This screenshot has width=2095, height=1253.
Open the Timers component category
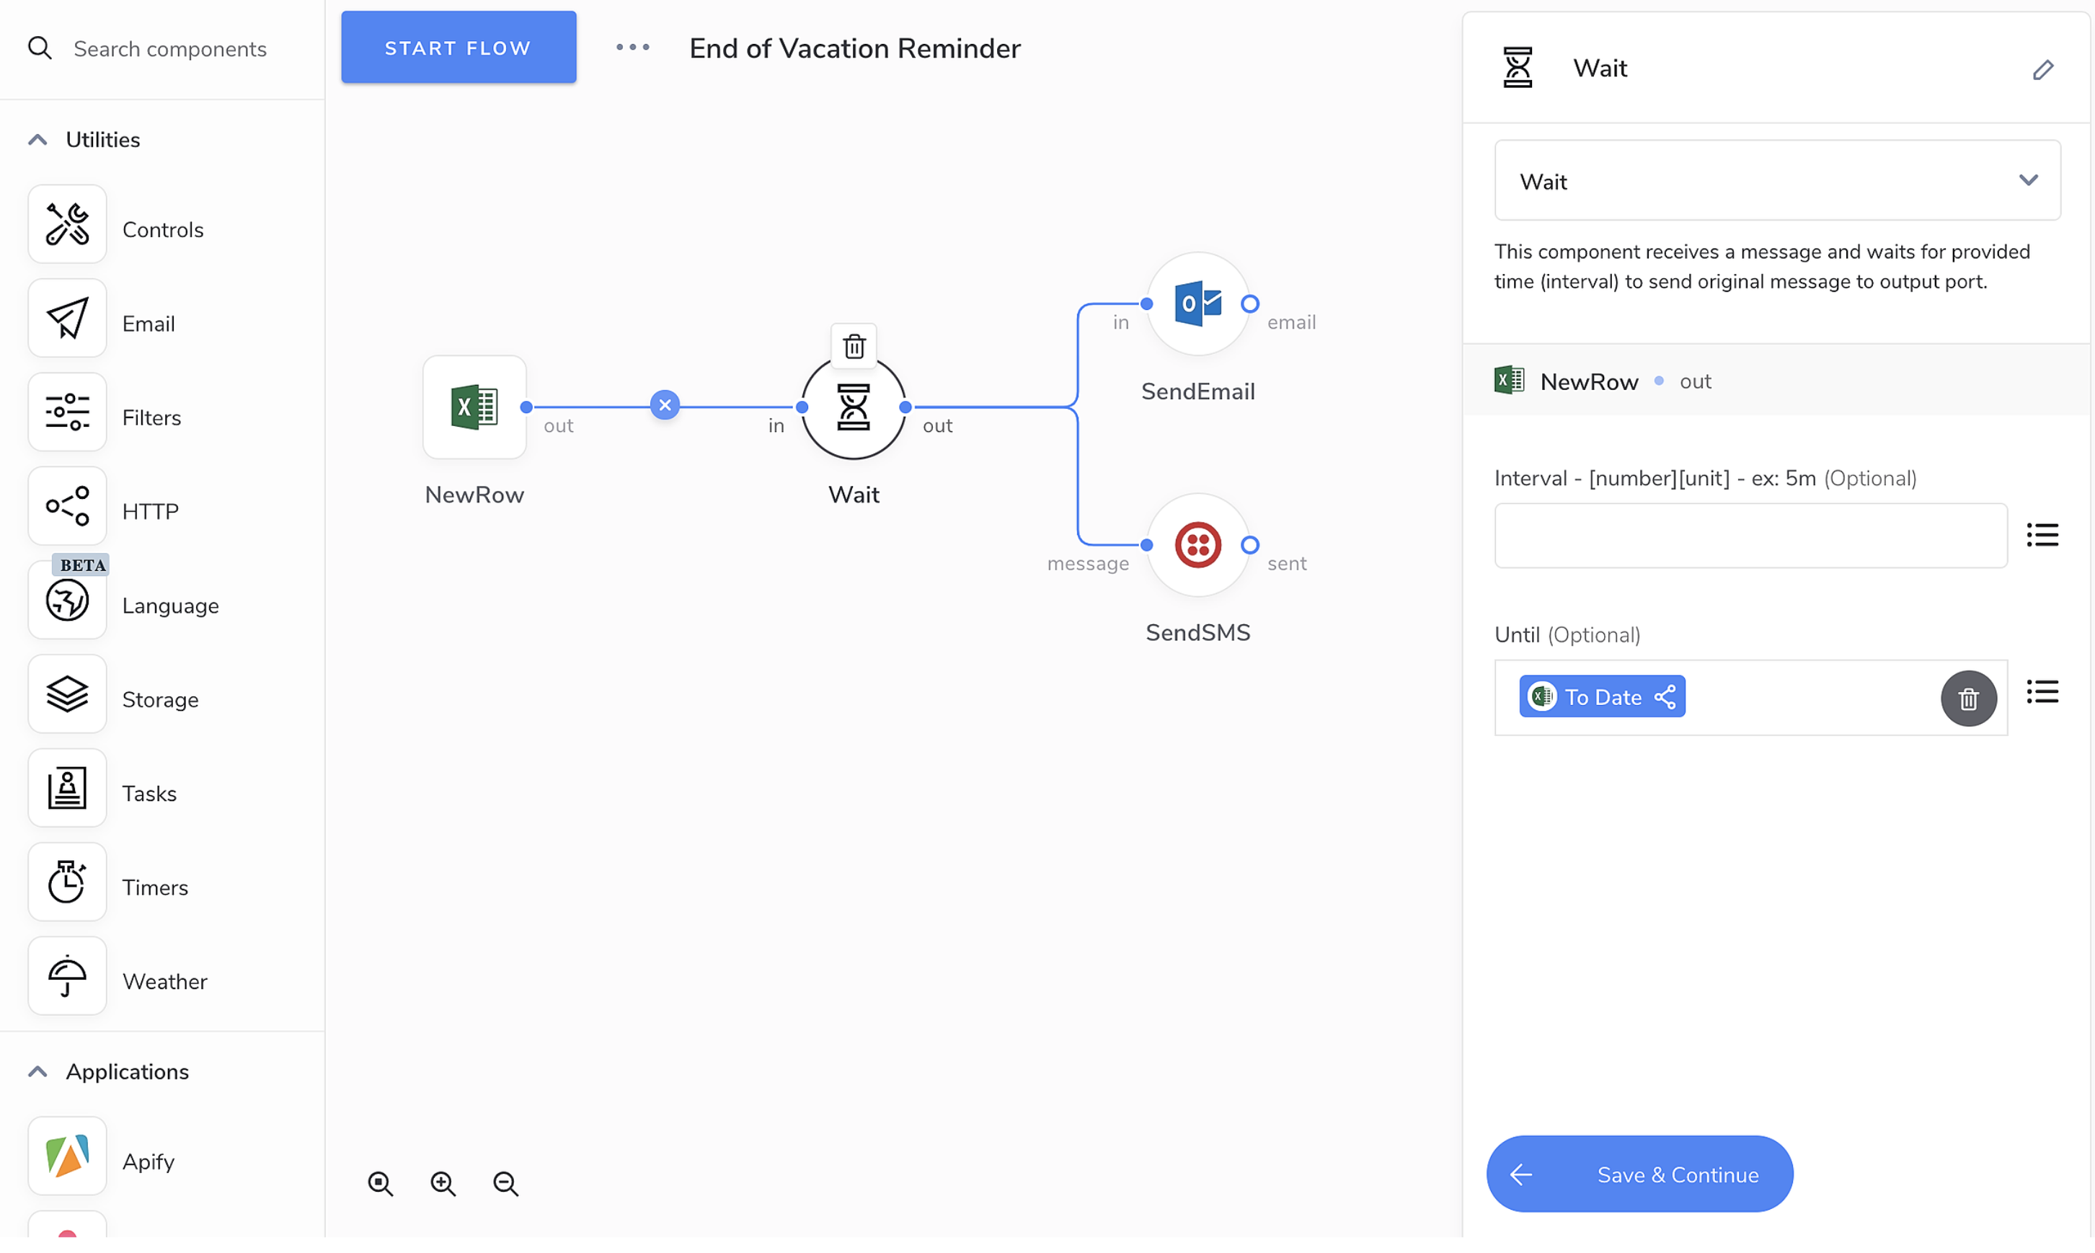pyautogui.click(x=68, y=883)
